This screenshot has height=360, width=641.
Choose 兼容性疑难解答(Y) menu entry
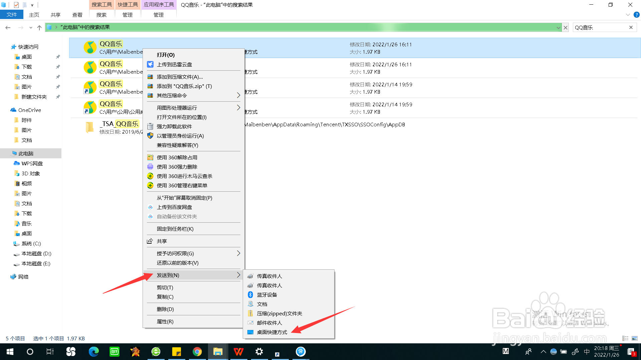tap(194, 145)
